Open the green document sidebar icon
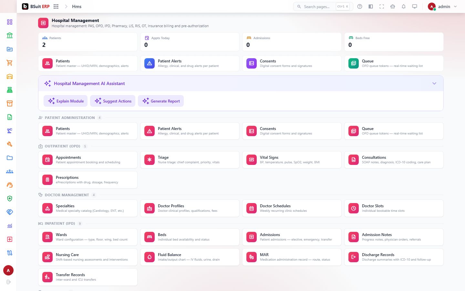465x291 pixels. click(10, 117)
